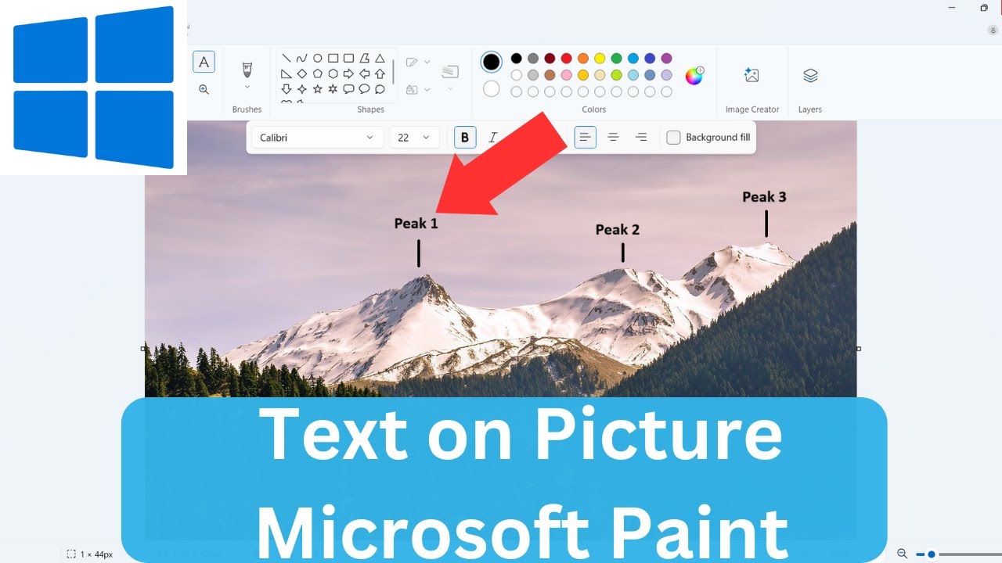Expand the Brushes dropdown arrow
This screenshot has height=563, width=1002.
pos(247,88)
